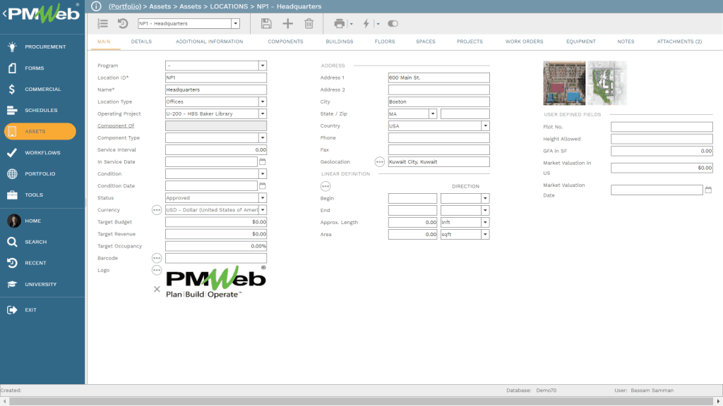Image resolution: width=723 pixels, height=406 pixels.
Task: Open Workflows from sidebar
Action: (x=42, y=152)
